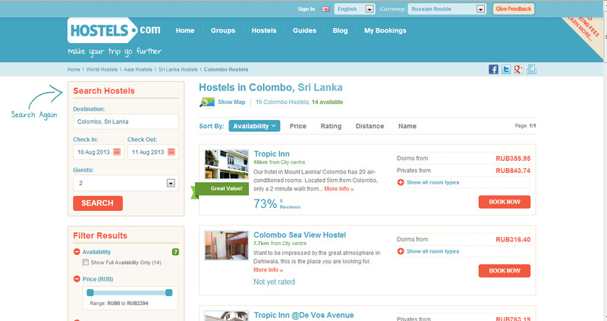Click the Check Out date field

[x=153, y=153]
